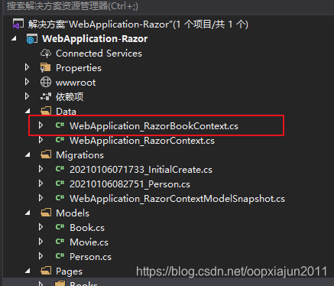Open 20210106082751_Person.cs file
The image size is (334, 286).
[x=130, y=184]
